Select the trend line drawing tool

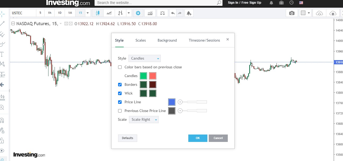(2, 24)
